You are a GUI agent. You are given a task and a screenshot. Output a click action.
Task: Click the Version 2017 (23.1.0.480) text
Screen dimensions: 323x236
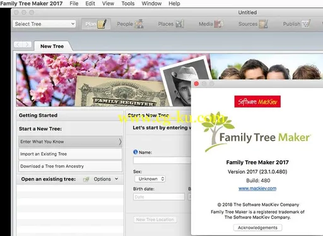point(257,172)
